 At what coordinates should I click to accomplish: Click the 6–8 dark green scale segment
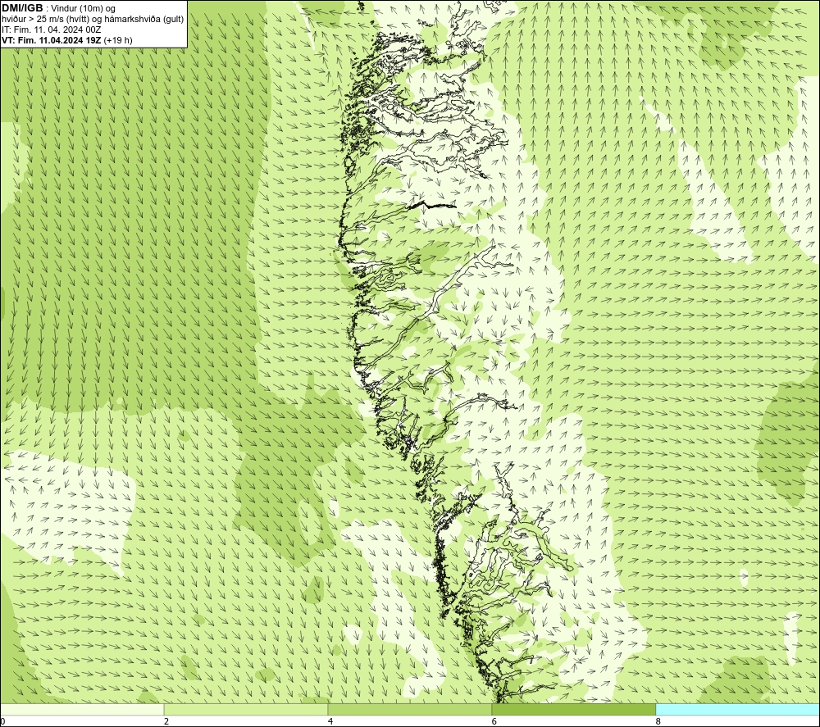[x=574, y=709]
